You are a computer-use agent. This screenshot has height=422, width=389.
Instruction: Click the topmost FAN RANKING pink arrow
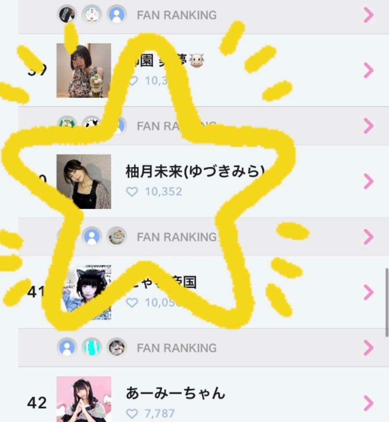click(369, 15)
